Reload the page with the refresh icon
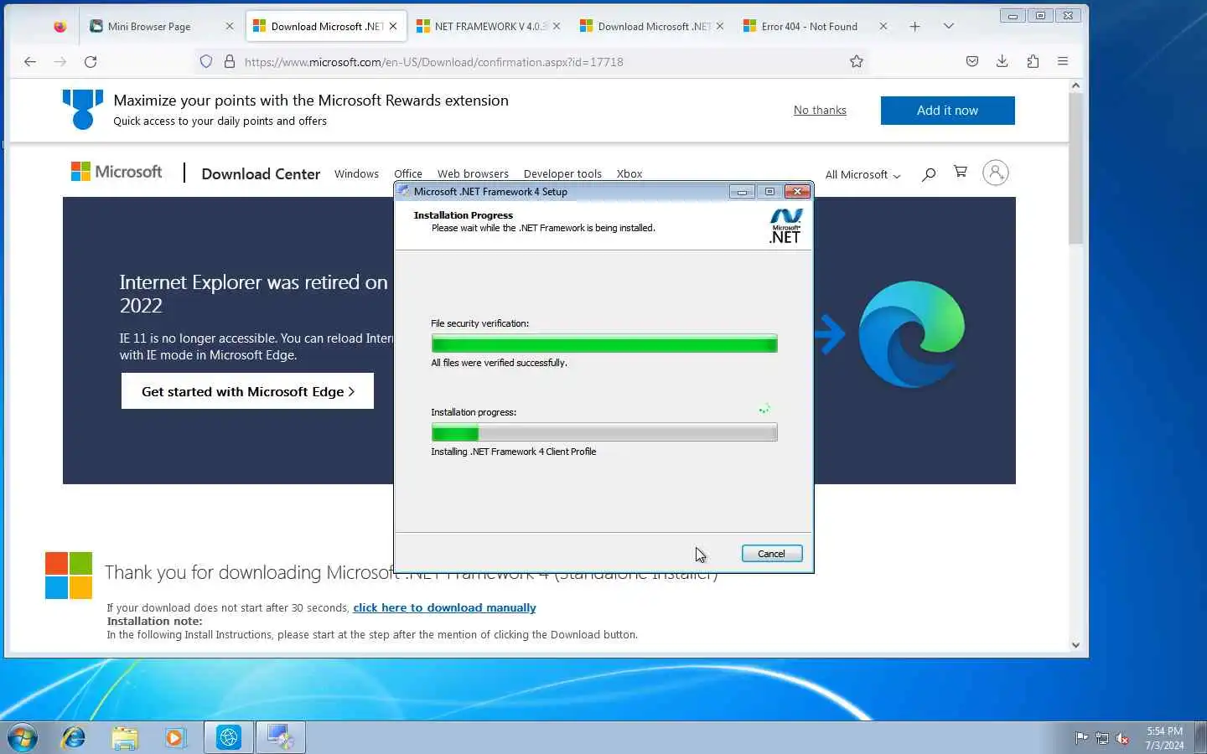Screen dimensions: 1207x754 pyautogui.click(x=91, y=61)
